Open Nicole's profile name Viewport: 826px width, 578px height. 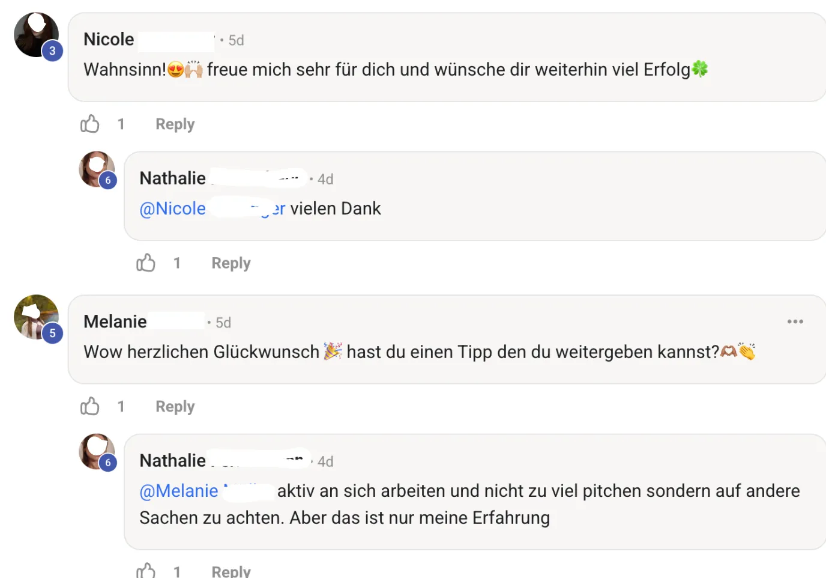click(109, 39)
